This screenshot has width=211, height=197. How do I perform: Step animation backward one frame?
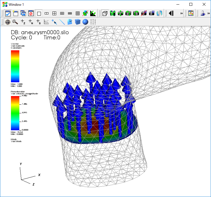pos(171,14)
